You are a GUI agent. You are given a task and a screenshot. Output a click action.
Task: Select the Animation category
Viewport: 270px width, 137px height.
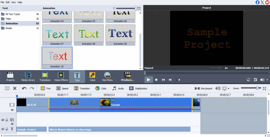point(20,24)
